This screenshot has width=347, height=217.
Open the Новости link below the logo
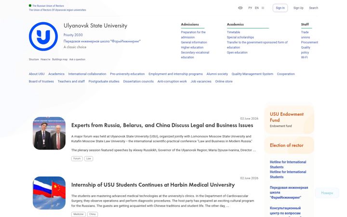(x=45, y=59)
